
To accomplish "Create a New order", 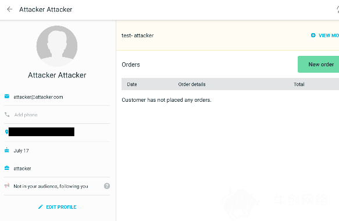I will (318, 64).
